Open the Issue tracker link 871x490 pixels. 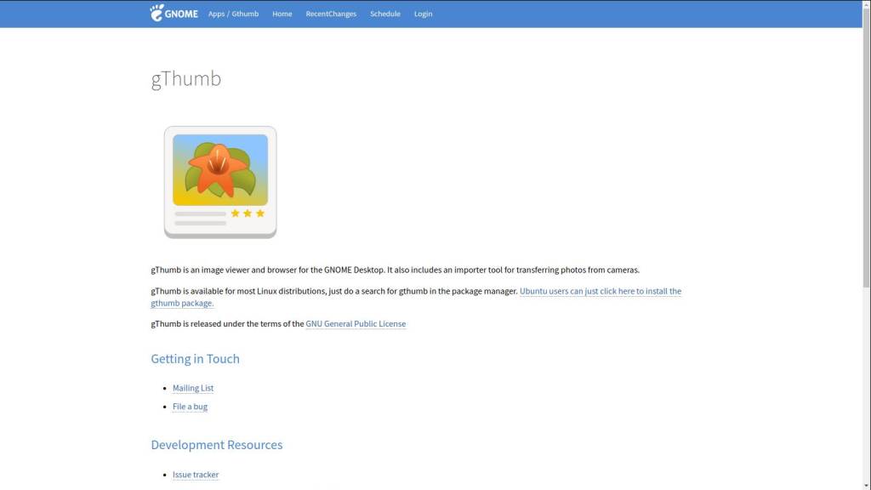click(x=196, y=475)
